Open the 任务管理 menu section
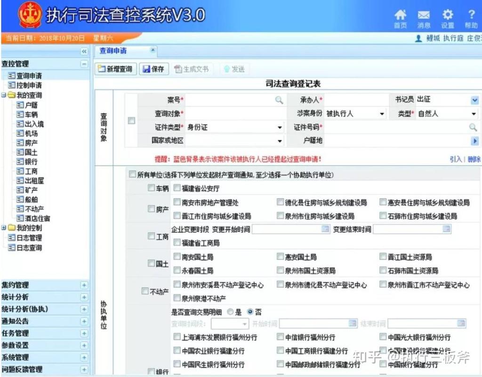 coord(45,333)
